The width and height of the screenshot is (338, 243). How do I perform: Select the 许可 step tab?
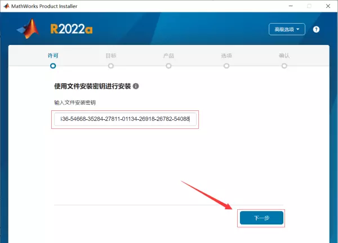tap(53, 56)
